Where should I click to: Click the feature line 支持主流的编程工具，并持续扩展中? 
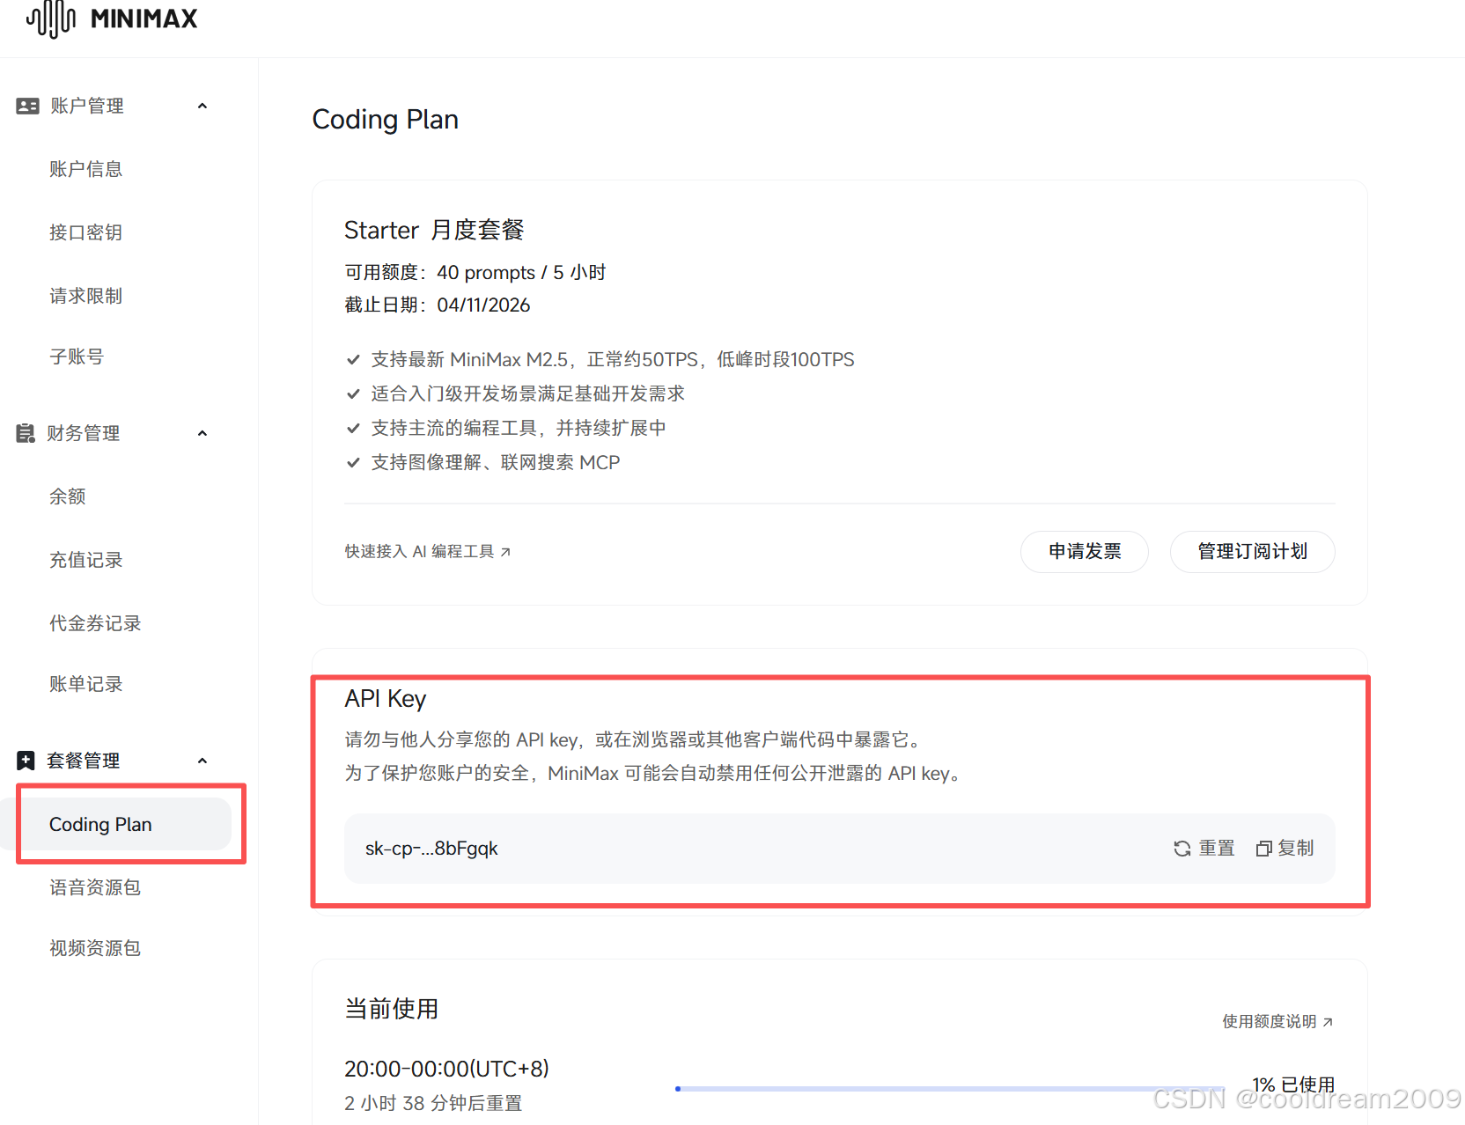pos(519,429)
